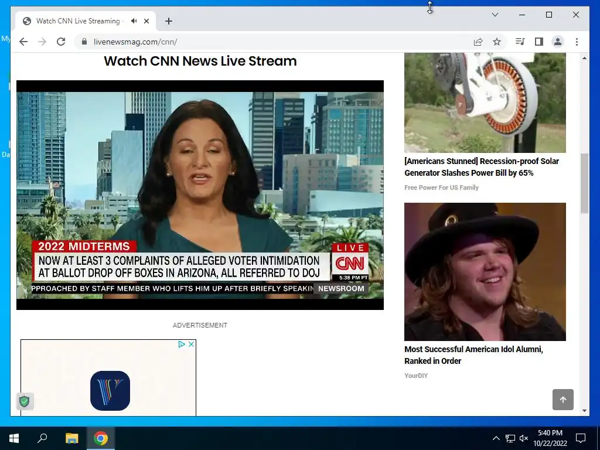The width and height of the screenshot is (600, 450).
Task: Open Chrome's three-dot menu
Action: [x=577, y=42]
